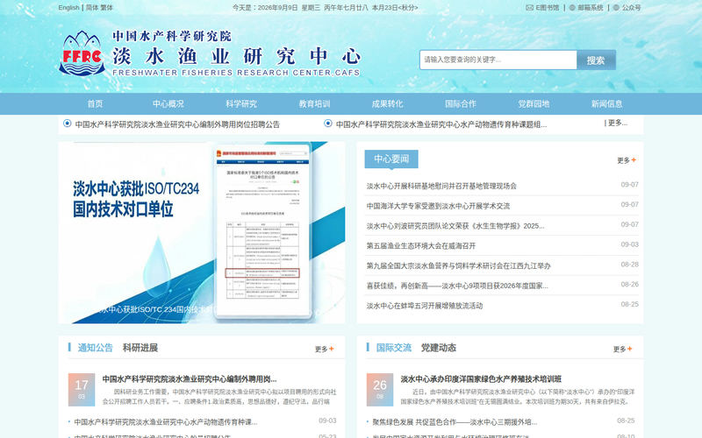Open 喜获佳绩，再创新高 news item
This screenshot has width=702, height=438.
[457, 286]
